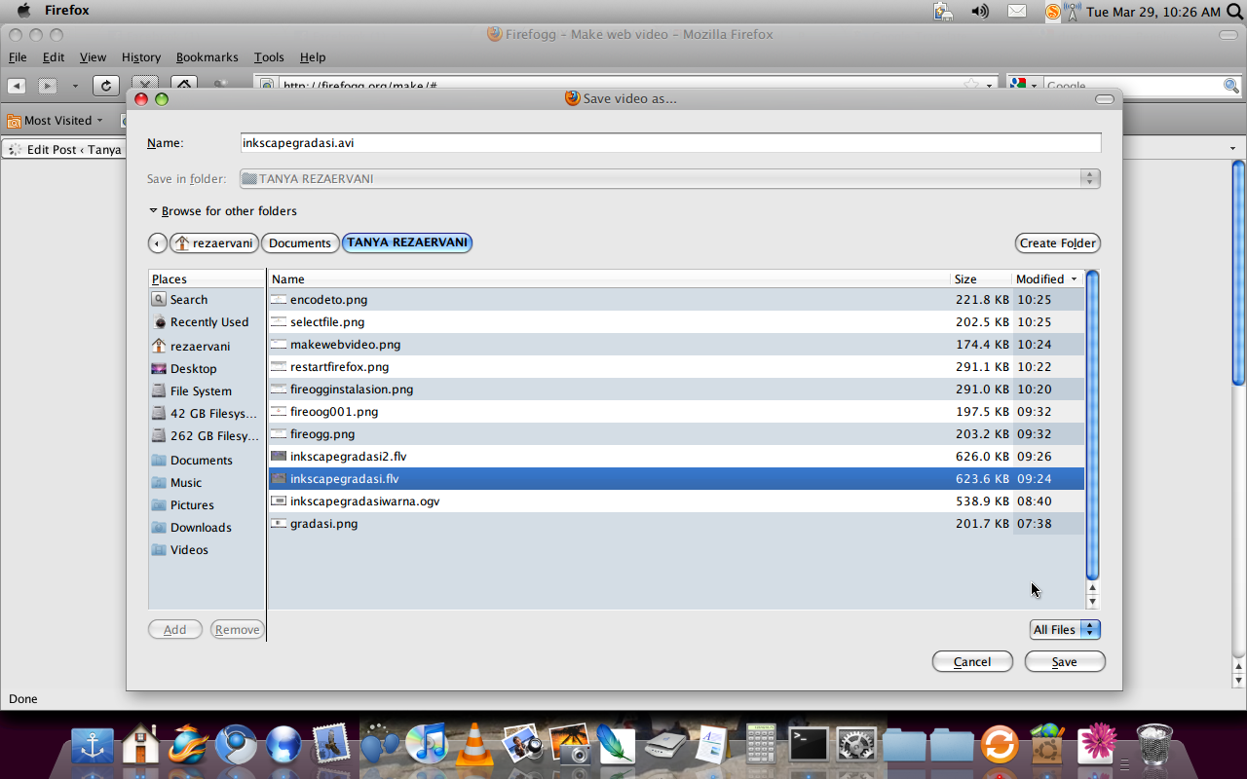The image size is (1247, 779).
Task: Click the file list vertical scrollbar
Action: 1092,425
